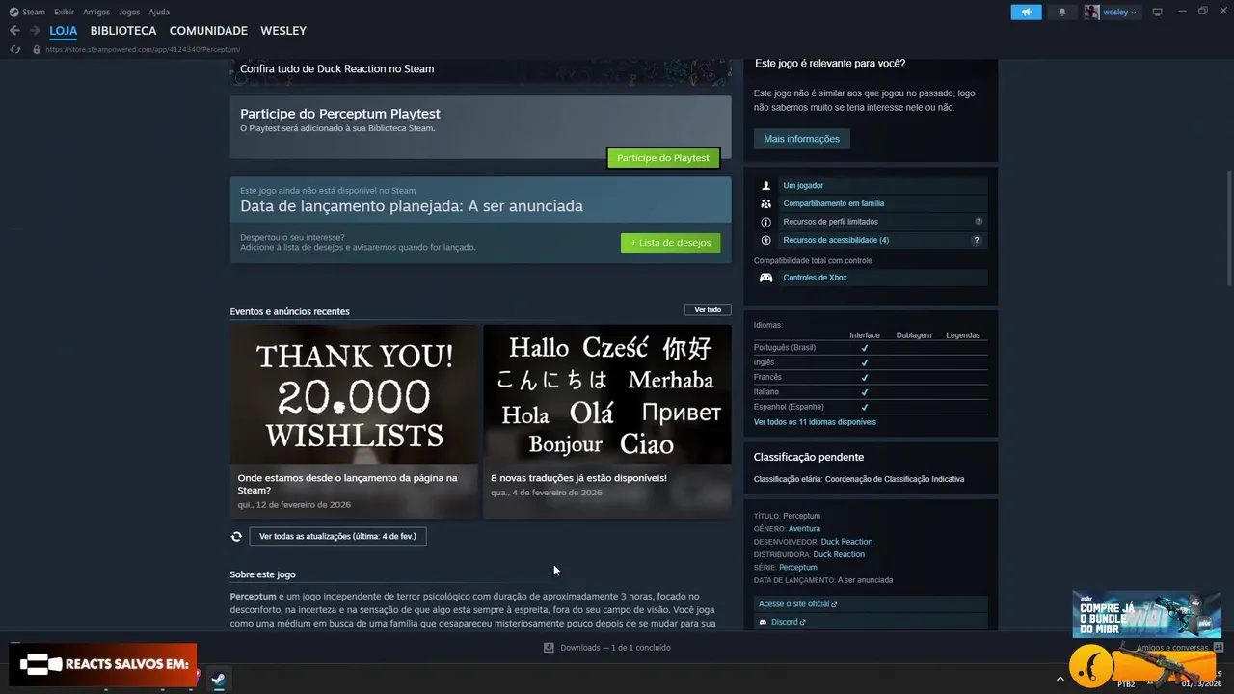
Task: Open Acesse o site oficial link
Action: point(797,604)
